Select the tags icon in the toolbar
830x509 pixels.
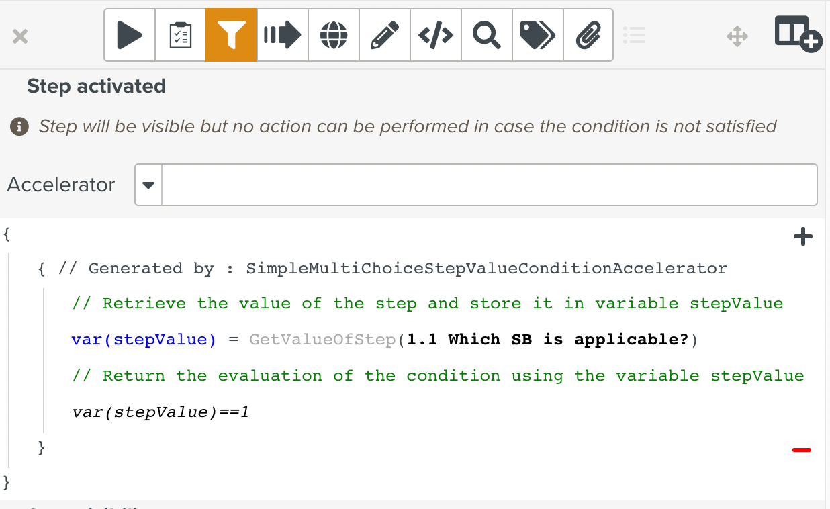537,34
